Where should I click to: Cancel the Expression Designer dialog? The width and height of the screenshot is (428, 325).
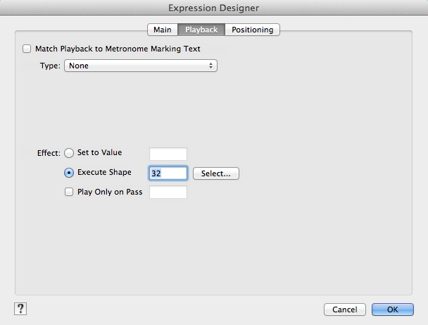[344, 309]
